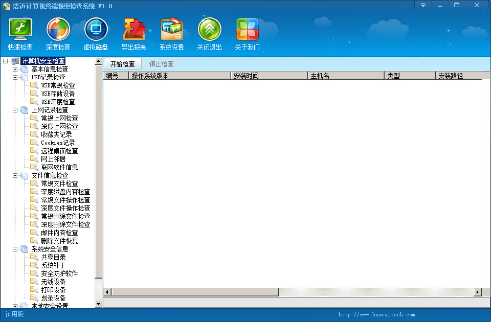Open the title bar dropdown menu arrow
The height and width of the screenshot is (322, 491).
[x=423, y=5]
